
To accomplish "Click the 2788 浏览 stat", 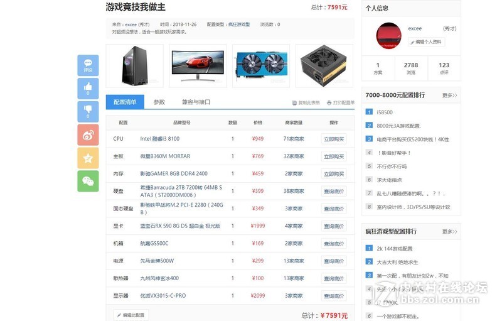I will click(411, 68).
